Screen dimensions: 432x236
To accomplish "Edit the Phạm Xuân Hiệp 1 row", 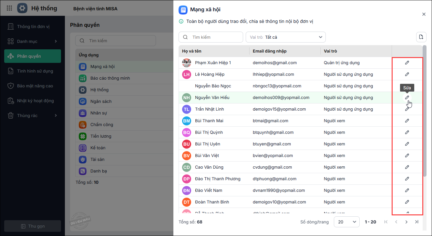I will point(407,63).
